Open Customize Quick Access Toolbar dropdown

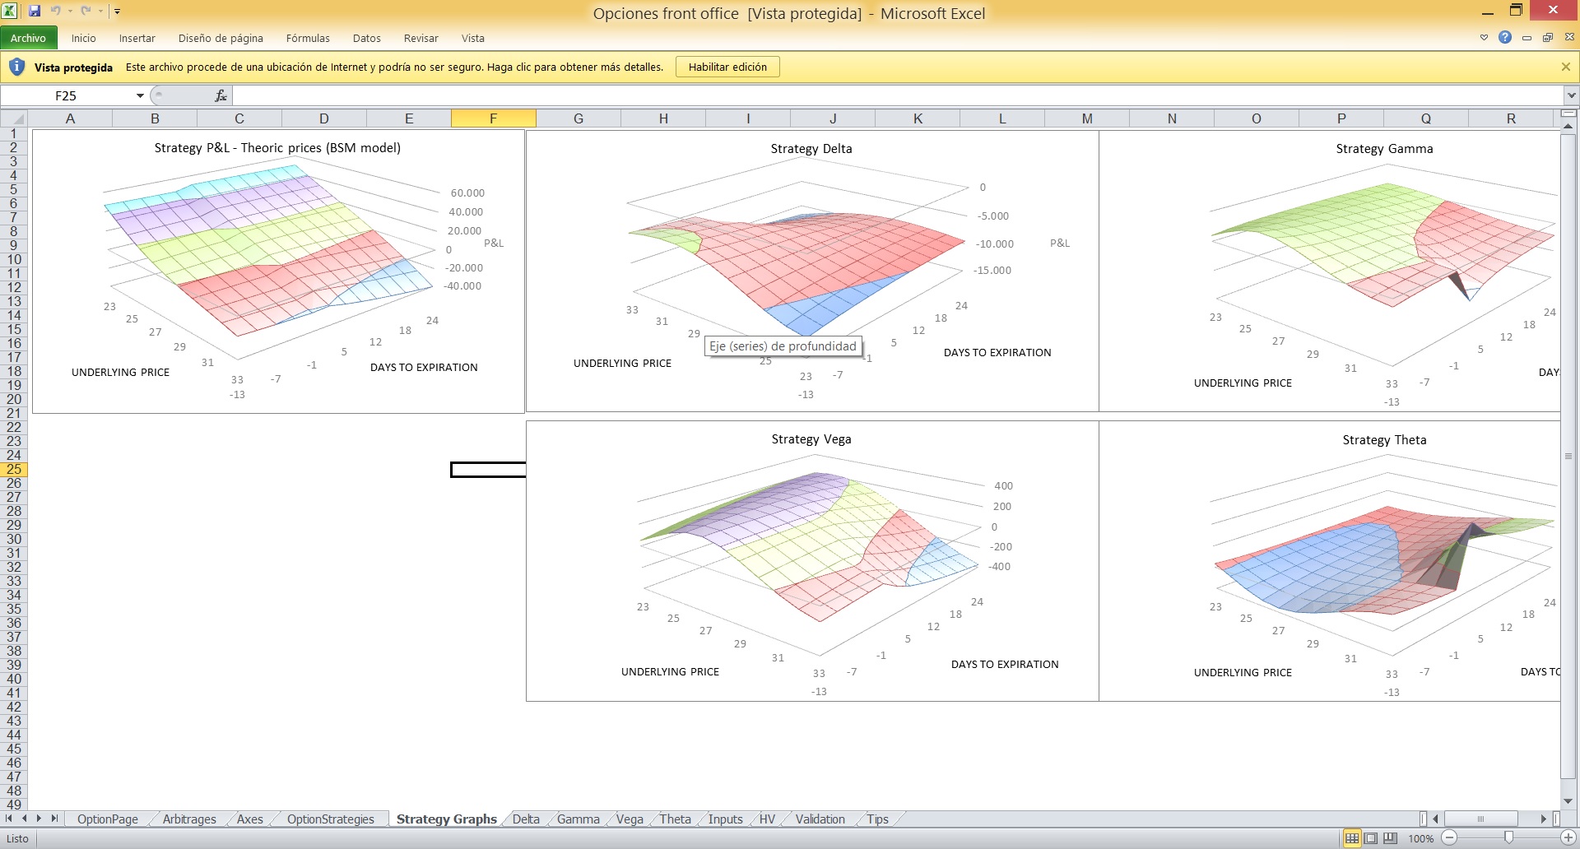pyautogui.click(x=118, y=12)
